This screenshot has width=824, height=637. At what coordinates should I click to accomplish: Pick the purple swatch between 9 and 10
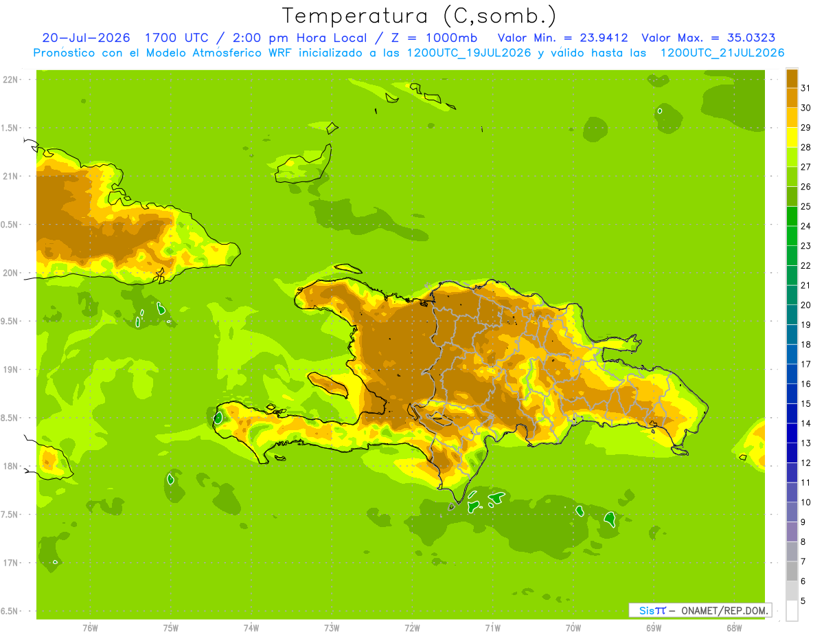pyautogui.click(x=792, y=512)
